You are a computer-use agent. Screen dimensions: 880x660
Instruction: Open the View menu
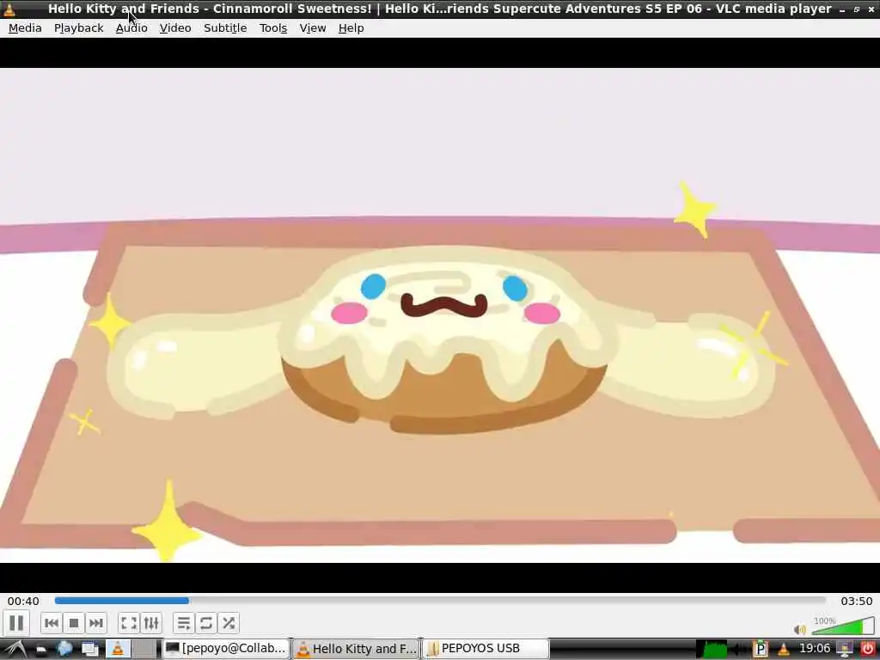coord(313,28)
